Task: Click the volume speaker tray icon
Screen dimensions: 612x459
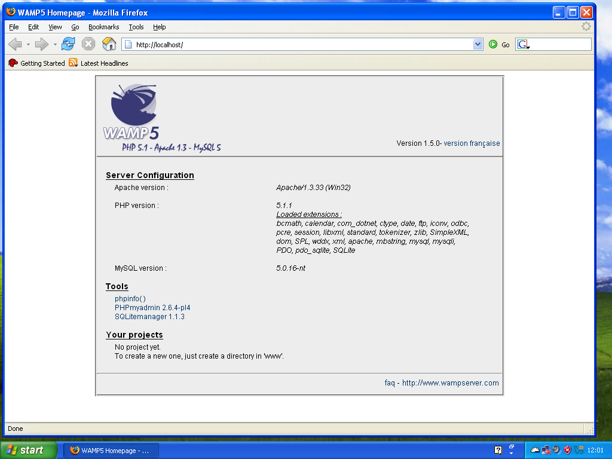Action: pos(557,450)
